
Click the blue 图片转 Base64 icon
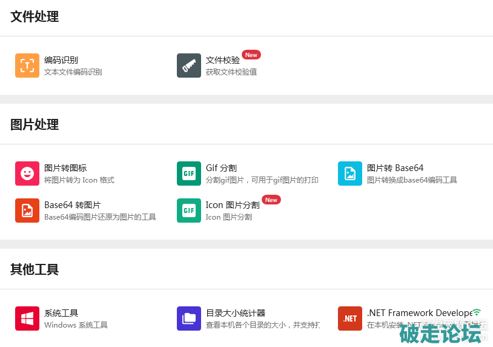click(350, 173)
